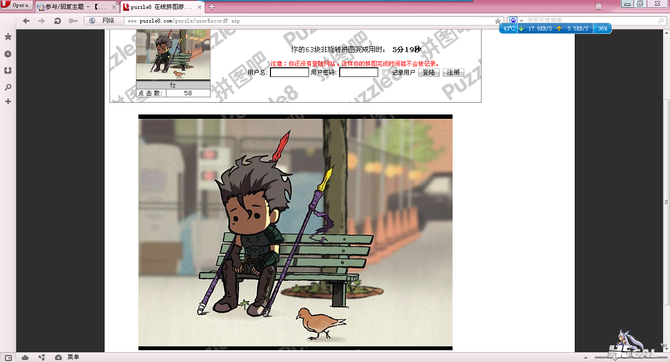Screen dimensions: 670x362
Task: Click the 5.5KB/S upload speed readout
Action: pyautogui.click(x=578, y=28)
